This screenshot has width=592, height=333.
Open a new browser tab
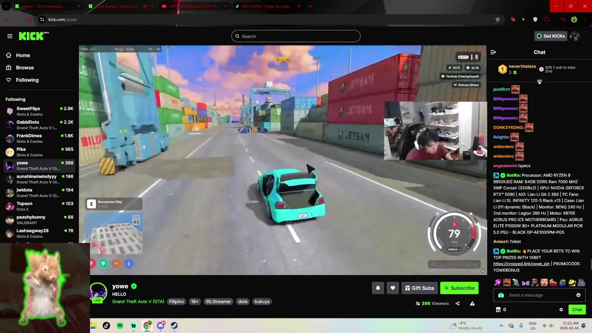(x=310, y=6)
